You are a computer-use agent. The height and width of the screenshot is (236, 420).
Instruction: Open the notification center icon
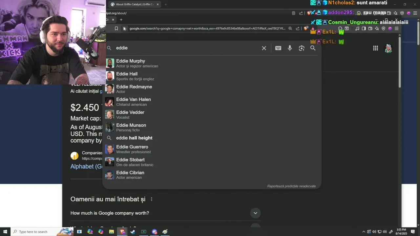[413, 232]
